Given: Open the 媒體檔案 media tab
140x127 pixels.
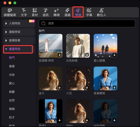Looking at the screenshot, I should point(10,12).
